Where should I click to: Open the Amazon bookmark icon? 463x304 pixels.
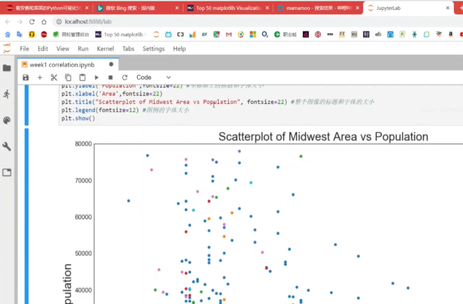tap(451, 35)
